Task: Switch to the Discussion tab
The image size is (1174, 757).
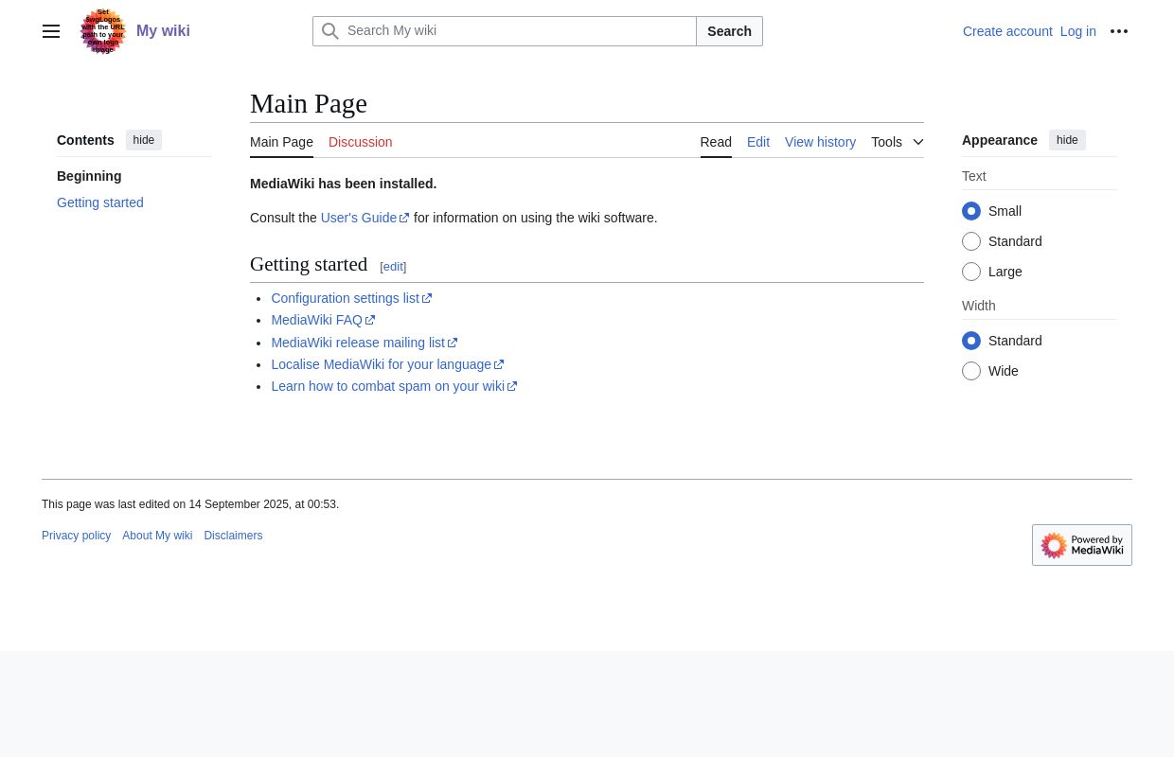Action: click(x=360, y=142)
